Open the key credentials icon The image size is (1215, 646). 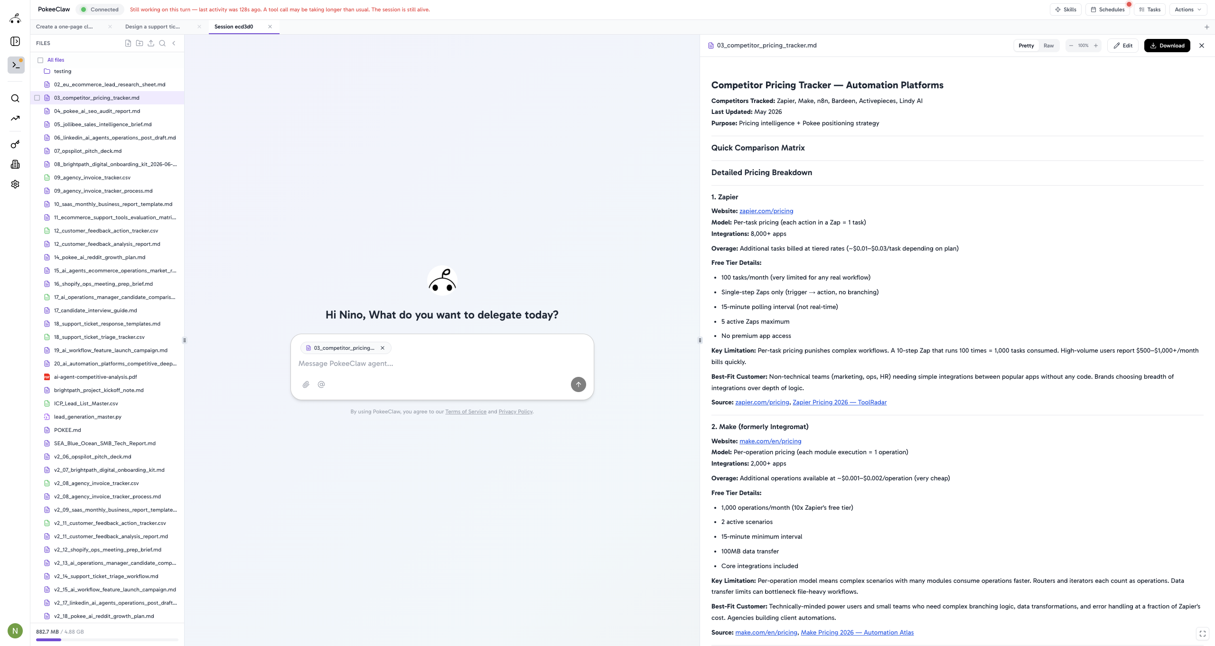[15, 144]
